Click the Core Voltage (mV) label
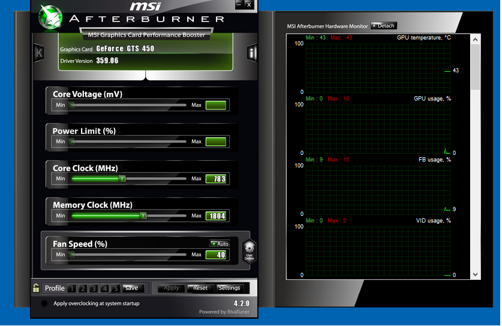This screenshot has width=502, height=326. click(88, 94)
